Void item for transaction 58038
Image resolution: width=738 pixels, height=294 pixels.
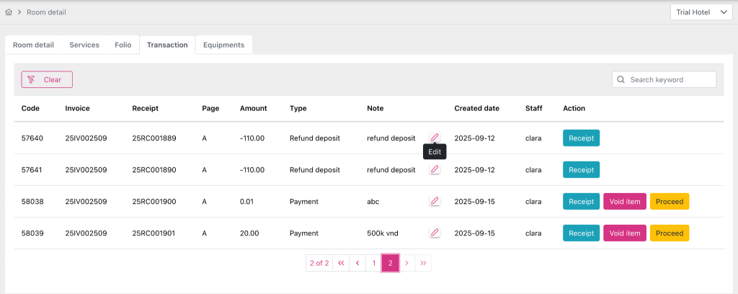pos(624,201)
